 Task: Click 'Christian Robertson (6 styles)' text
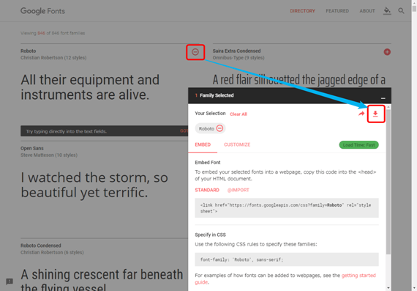(52, 252)
